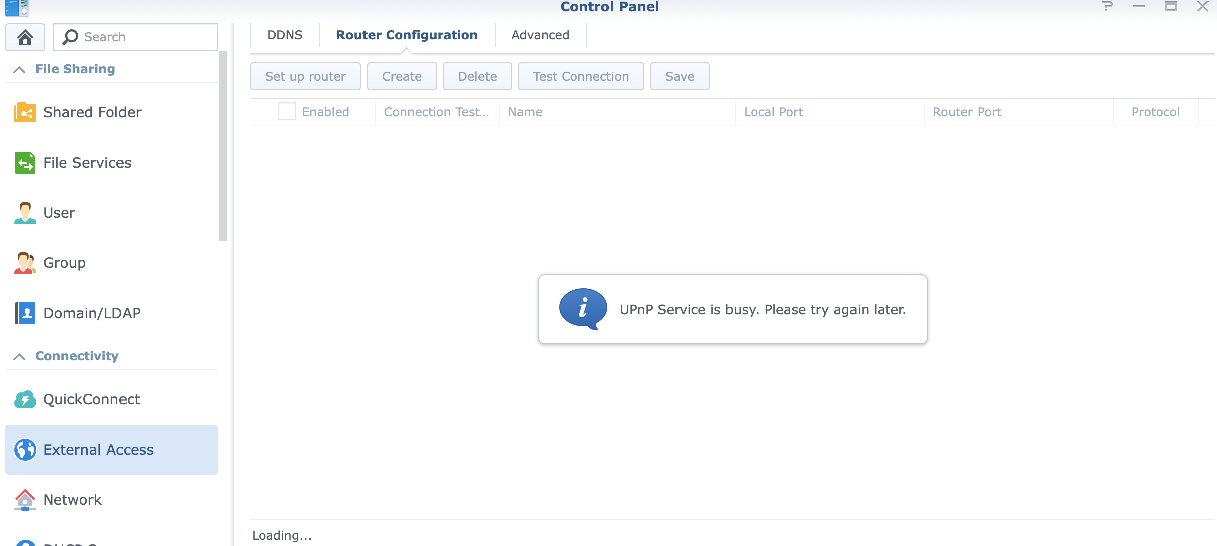Click the UPnP Service is busy message
The image size is (1217, 546).
click(763, 310)
